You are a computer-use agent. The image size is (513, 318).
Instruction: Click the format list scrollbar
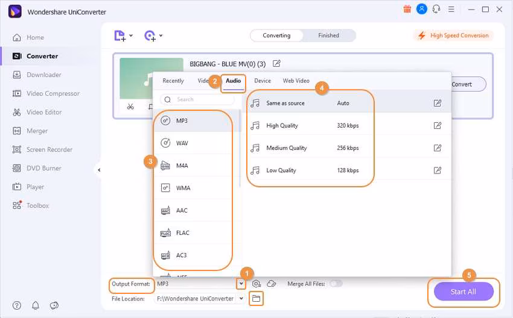click(240, 149)
